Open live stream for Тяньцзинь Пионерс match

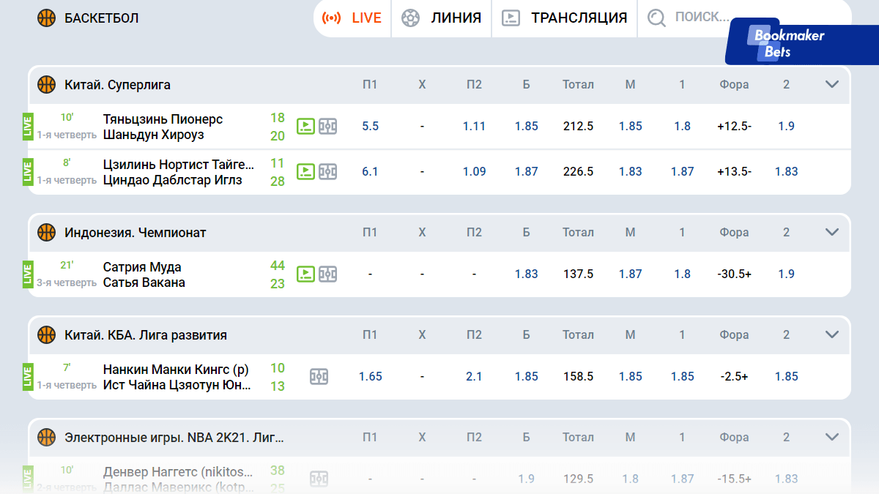click(305, 127)
